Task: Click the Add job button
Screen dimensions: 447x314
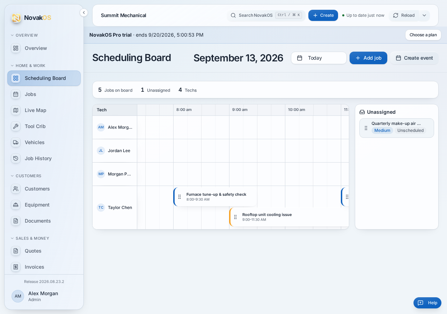Action: tap(368, 58)
